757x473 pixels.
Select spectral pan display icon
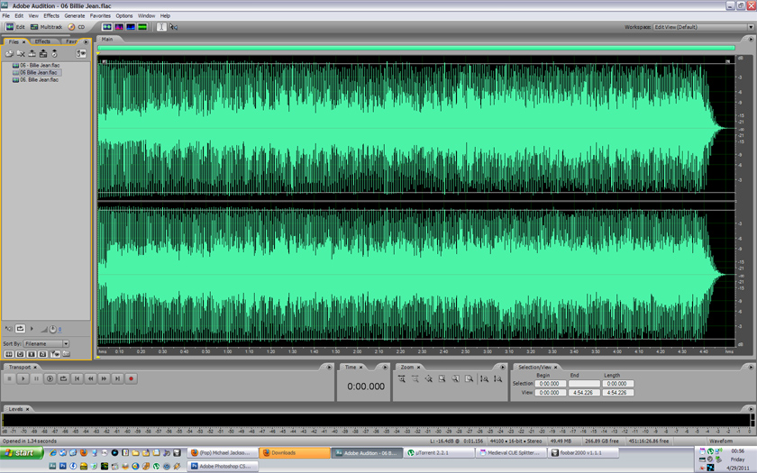[131, 27]
